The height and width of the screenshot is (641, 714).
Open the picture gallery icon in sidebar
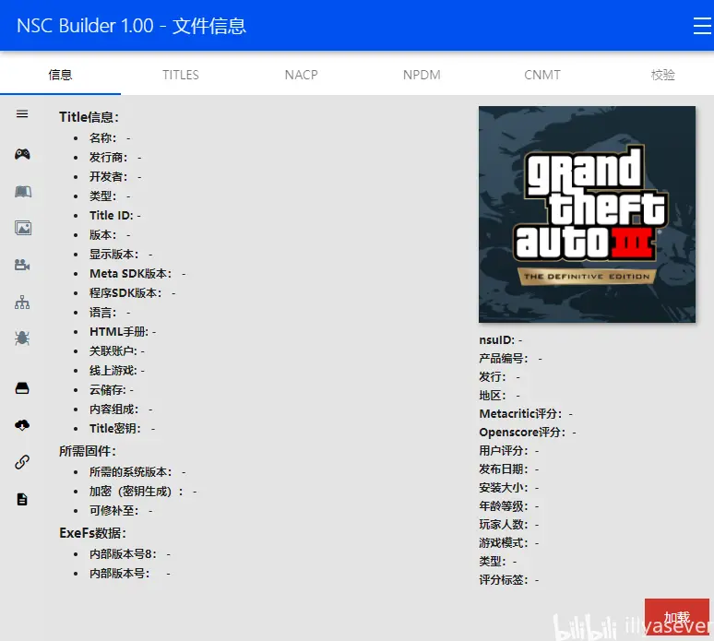pyautogui.click(x=23, y=228)
